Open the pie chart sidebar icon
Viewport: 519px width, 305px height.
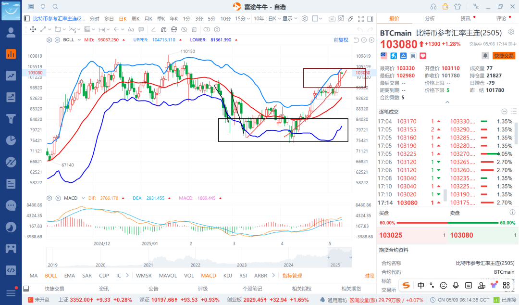(x=11, y=140)
